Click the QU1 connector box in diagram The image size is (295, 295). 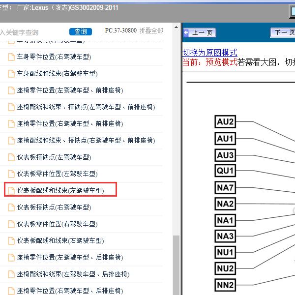[225, 171]
